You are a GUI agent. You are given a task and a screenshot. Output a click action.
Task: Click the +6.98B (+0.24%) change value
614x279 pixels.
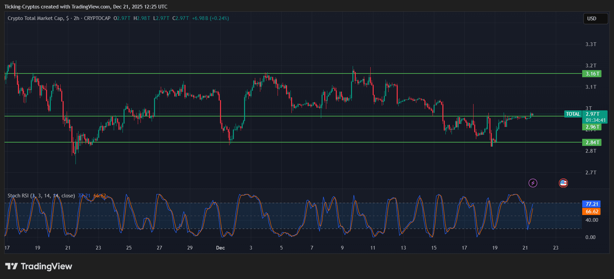tap(210, 18)
